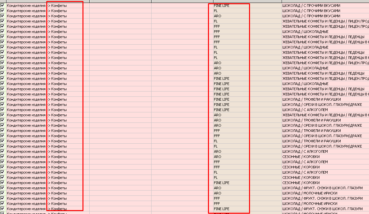Uncheck the FINE LIFE 'ТРЮФЕЛИ И РАКУШКИ' row checkbox
Screen dimensions: 369x214
point(2,99)
